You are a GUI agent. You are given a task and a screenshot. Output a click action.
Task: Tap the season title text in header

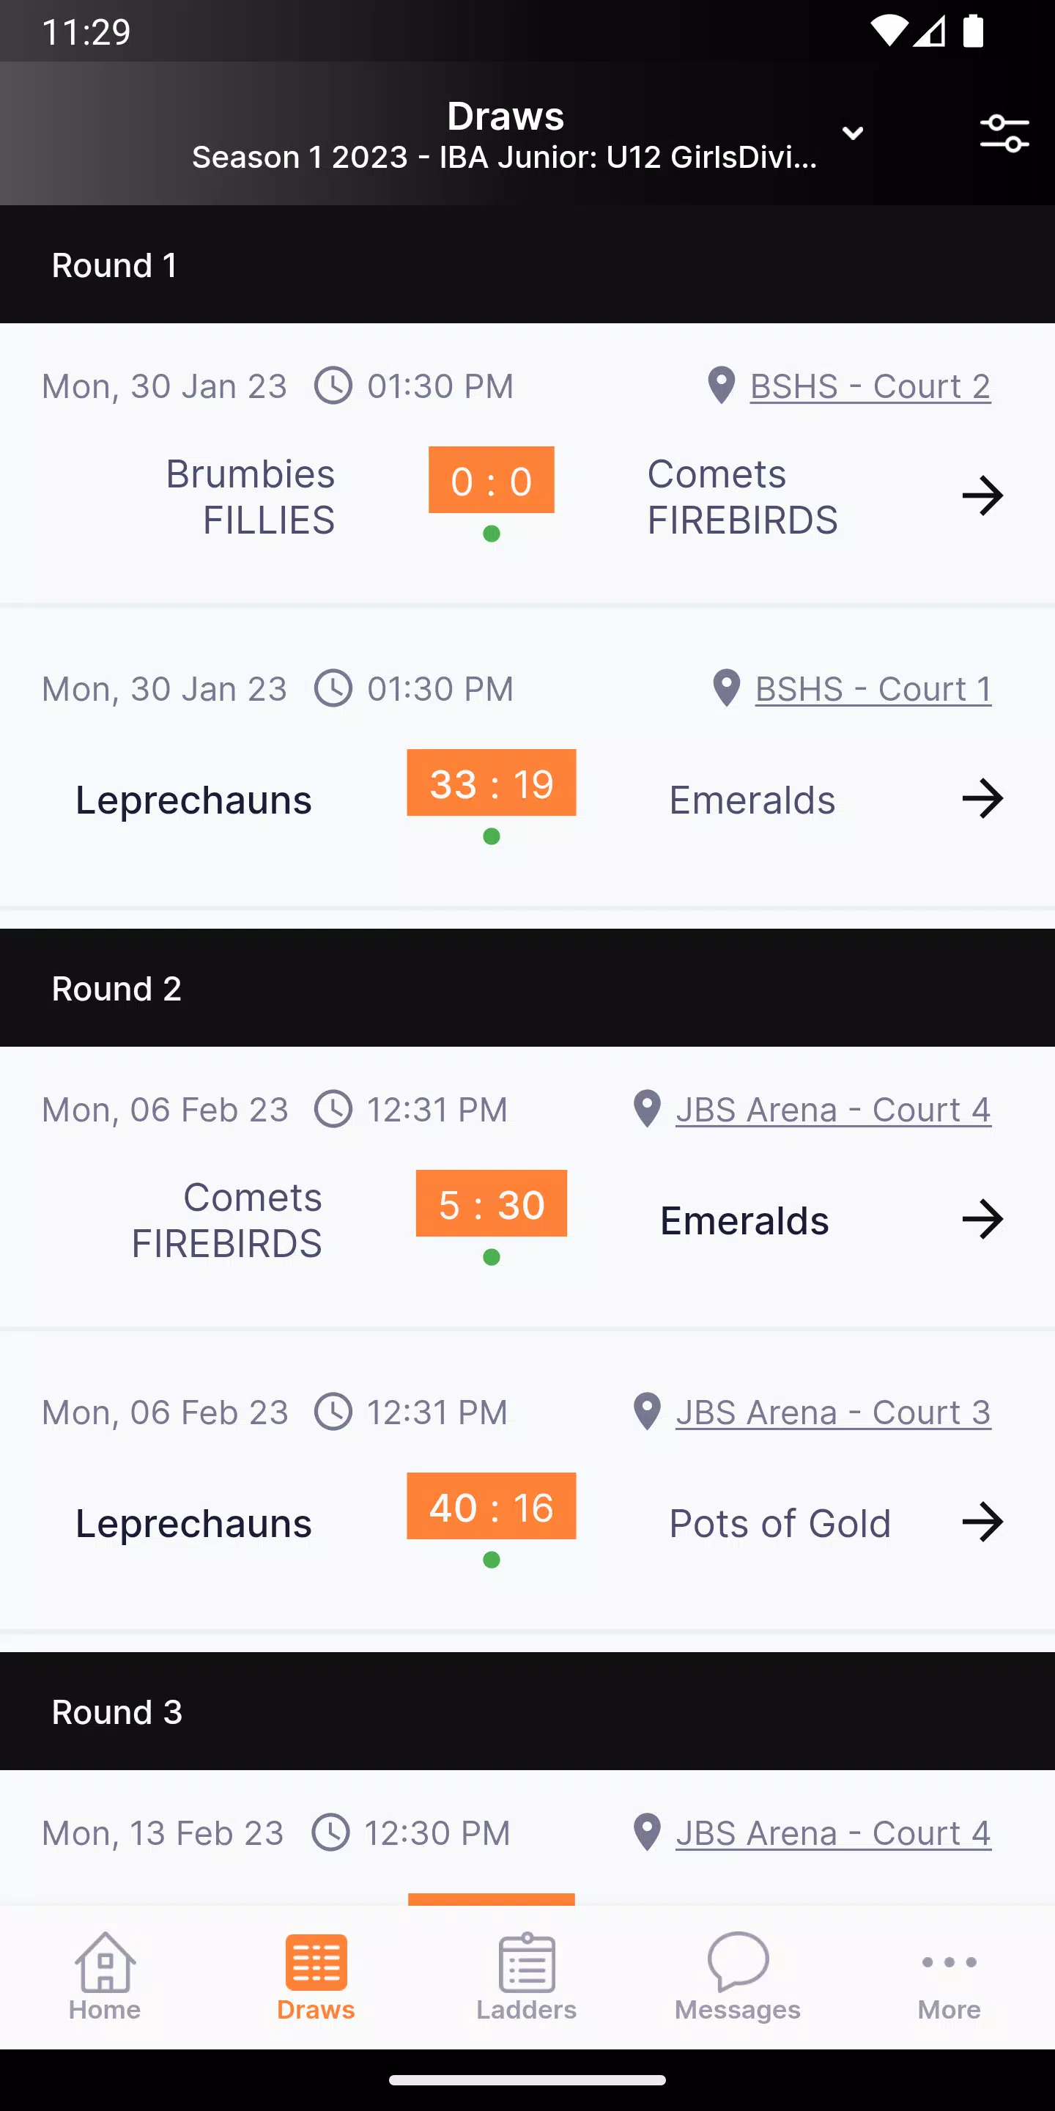pyautogui.click(x=505, y=157)
